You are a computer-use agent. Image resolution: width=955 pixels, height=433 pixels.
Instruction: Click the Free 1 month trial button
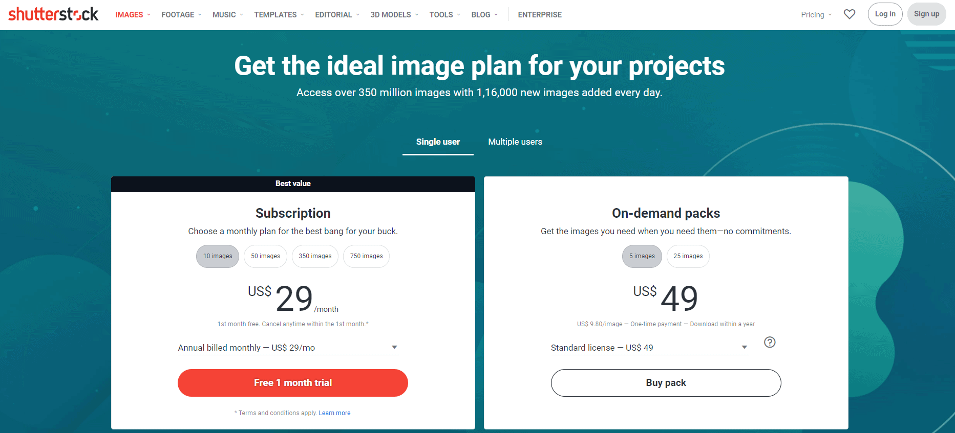293,383
